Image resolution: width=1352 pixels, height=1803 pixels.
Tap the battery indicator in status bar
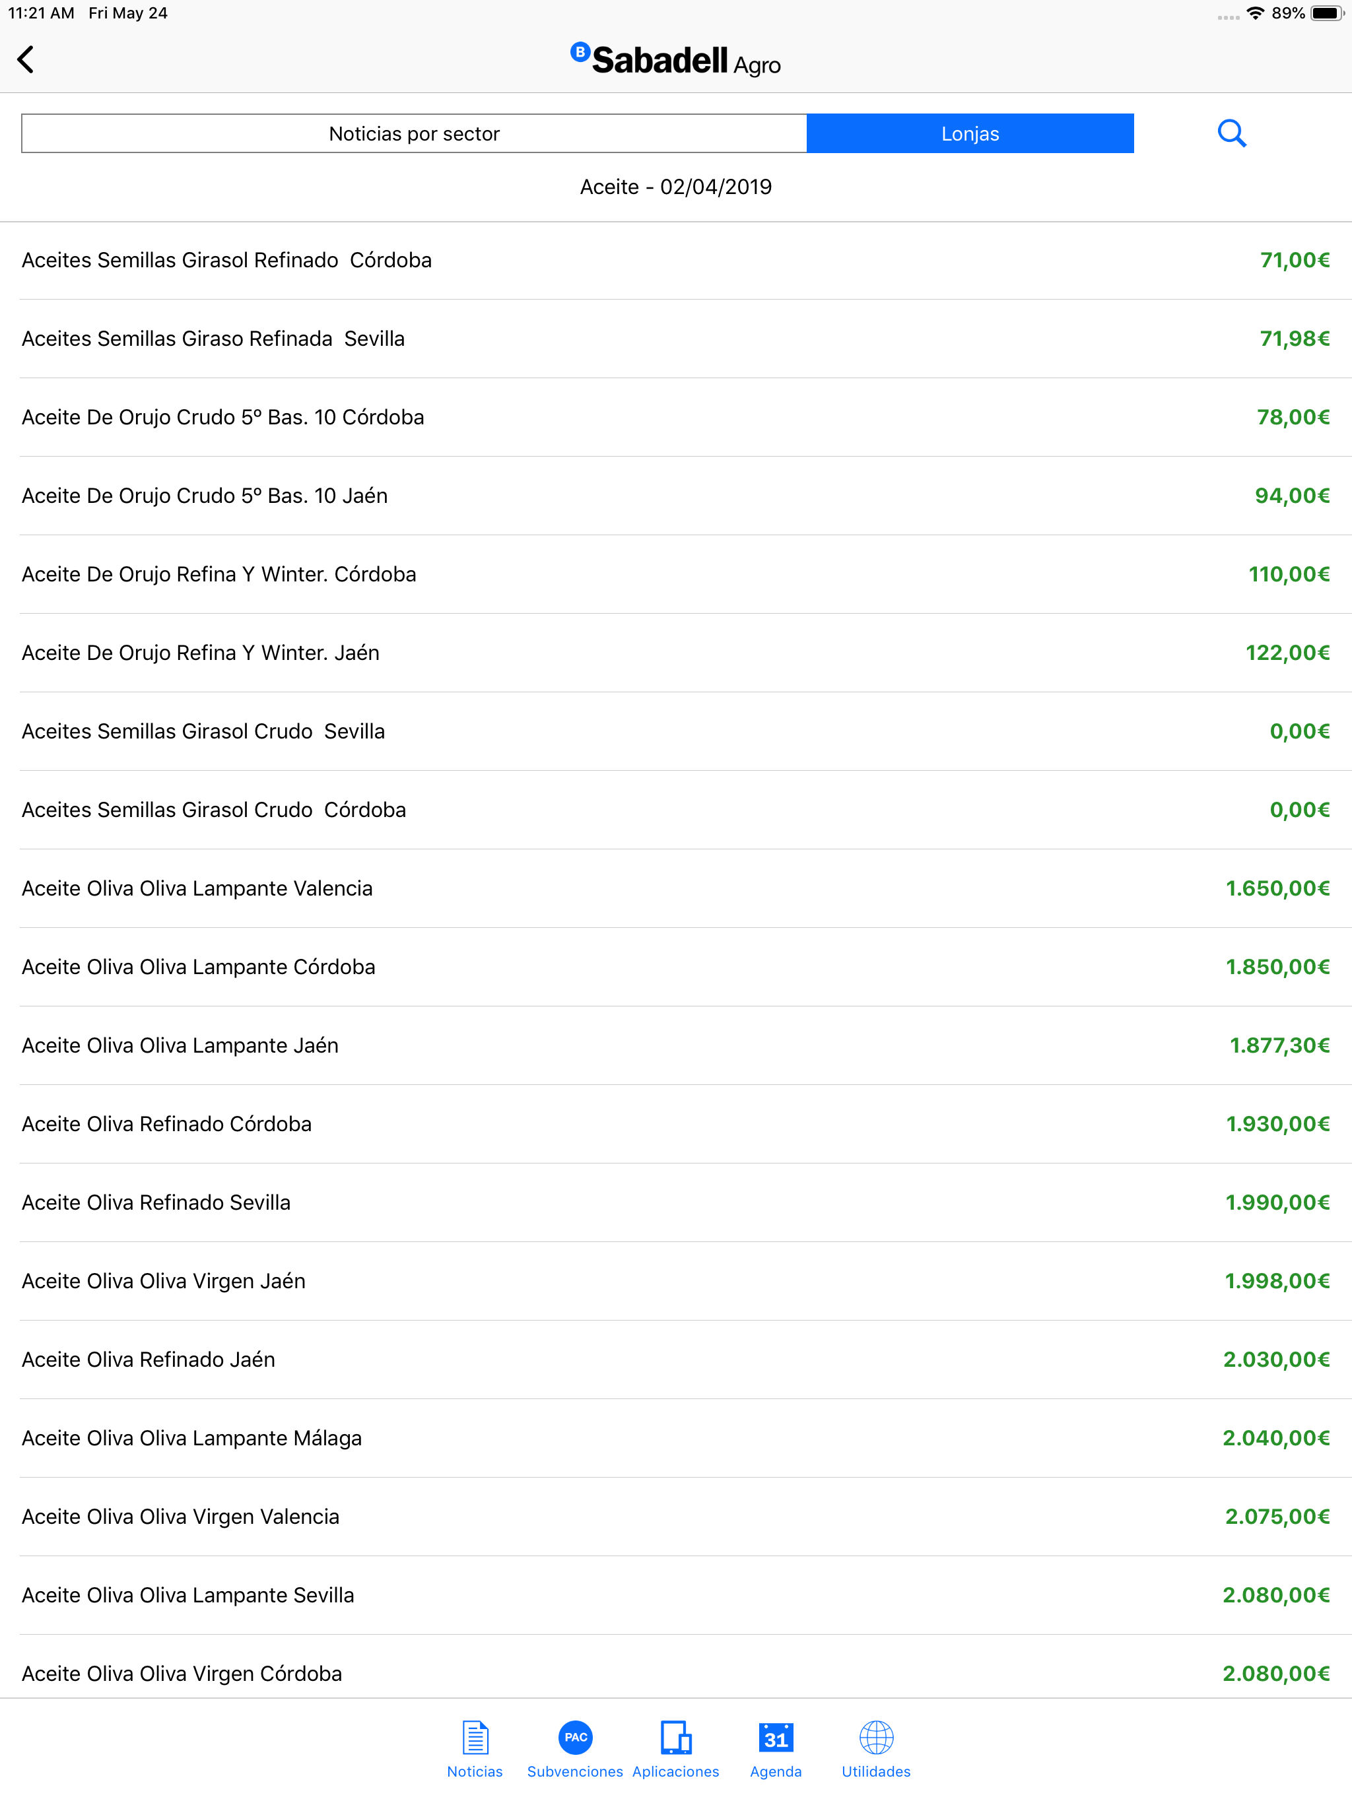(1328, 13)
